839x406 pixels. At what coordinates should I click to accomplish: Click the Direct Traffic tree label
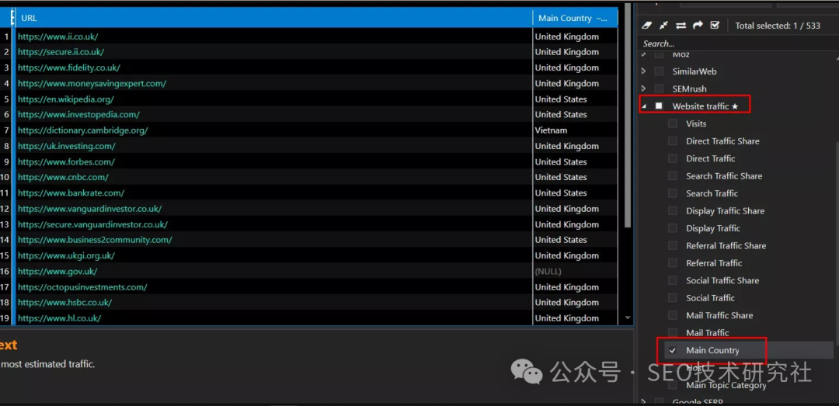711,158
